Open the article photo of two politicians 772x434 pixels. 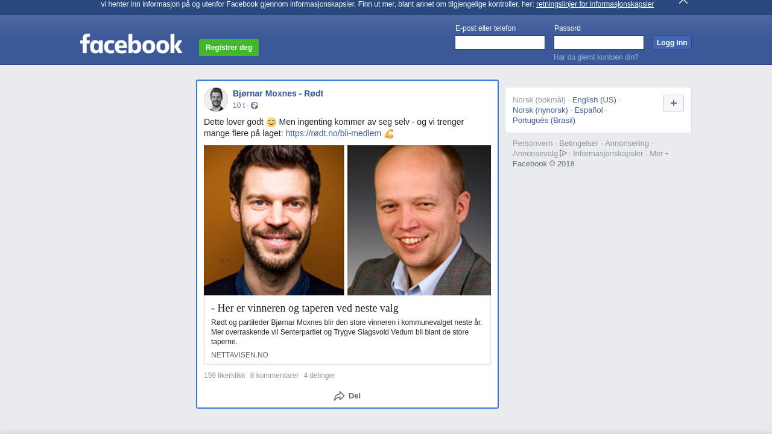pos(347,220)
